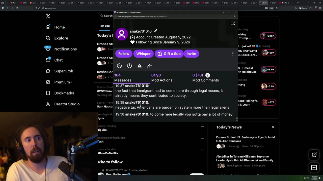This screenshot has width=323, height=181.
Task: Click the timeout clock icon
Action: tap(129, 66)
